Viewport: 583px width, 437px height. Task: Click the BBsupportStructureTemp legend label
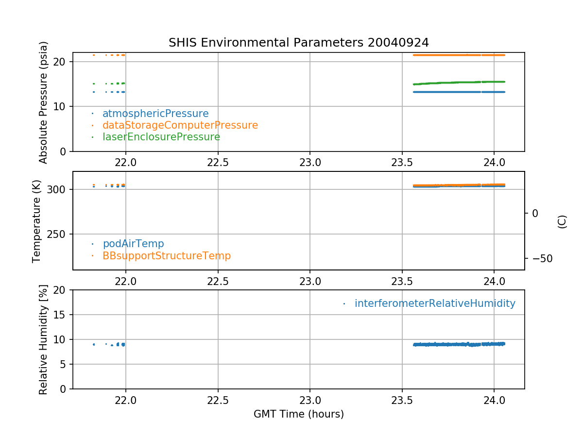[x=166, y=255]
